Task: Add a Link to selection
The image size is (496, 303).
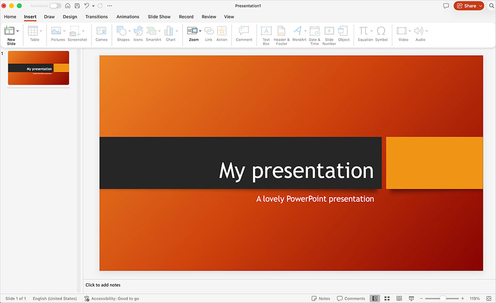Action: pyautogui.click(x=209, y=34)
